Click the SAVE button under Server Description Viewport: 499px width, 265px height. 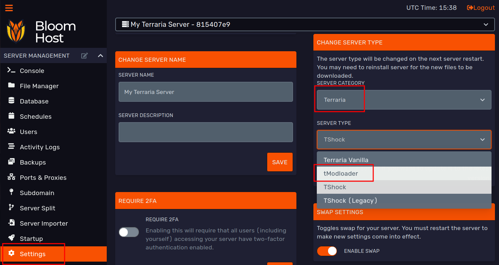click(280, 162)
